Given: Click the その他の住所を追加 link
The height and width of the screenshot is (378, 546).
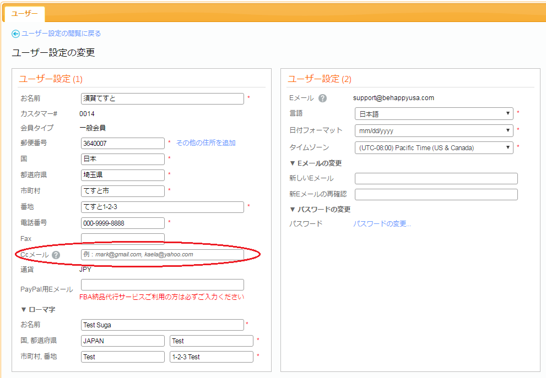Looking at the screenshot, I should pos(206,143).
